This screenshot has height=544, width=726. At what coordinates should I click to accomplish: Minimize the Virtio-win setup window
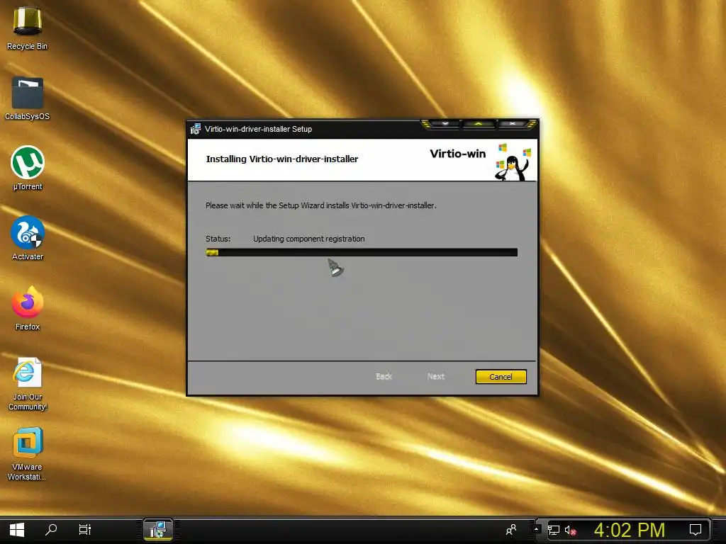tap(445, 124)
